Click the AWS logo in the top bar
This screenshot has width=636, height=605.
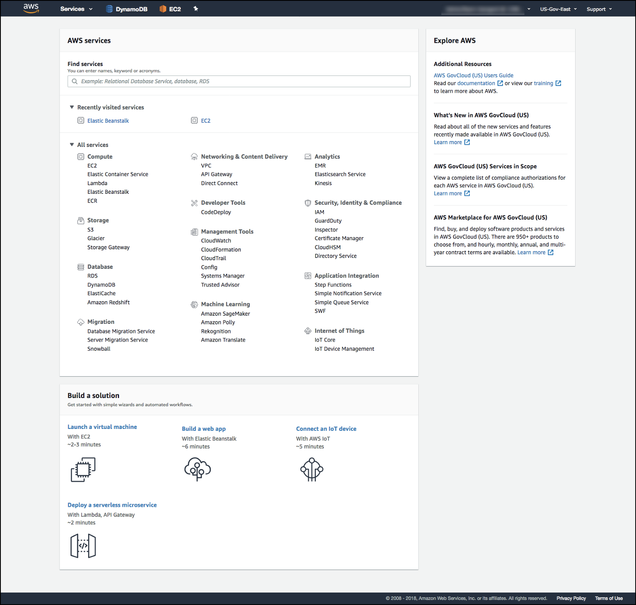(30, 8)
